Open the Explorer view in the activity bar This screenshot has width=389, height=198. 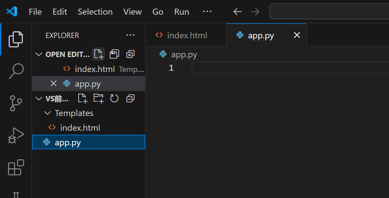[x=16, y=39]
